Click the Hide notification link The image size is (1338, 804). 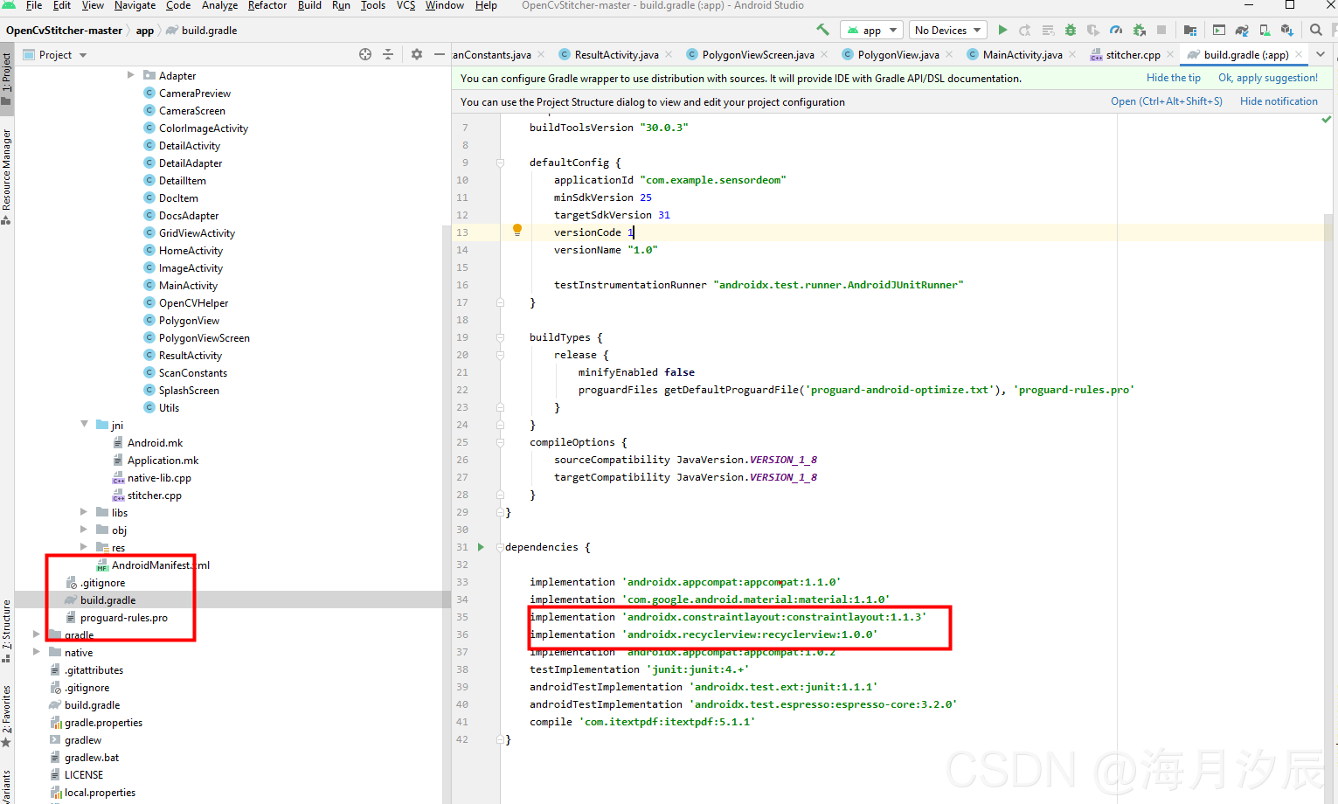pos(1279,101)
